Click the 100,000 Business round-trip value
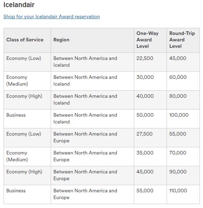 [179, 115]
